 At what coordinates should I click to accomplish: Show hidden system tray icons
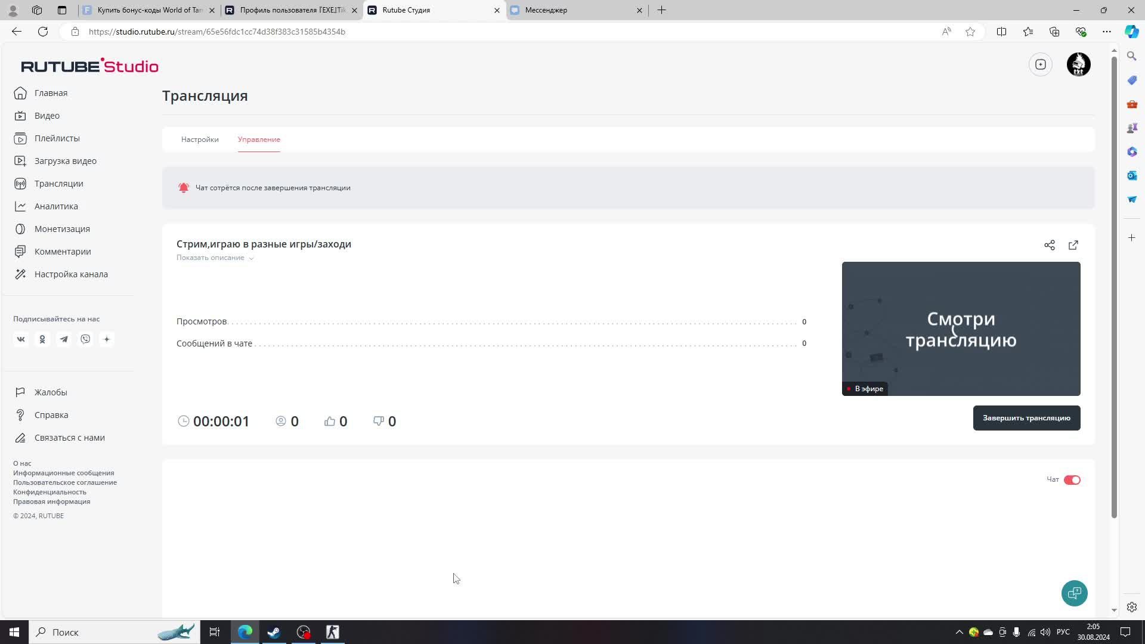(959, 632)
